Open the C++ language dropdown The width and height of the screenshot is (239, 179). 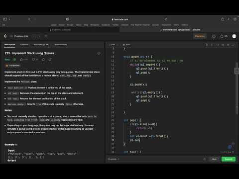[x=114, y=45]
